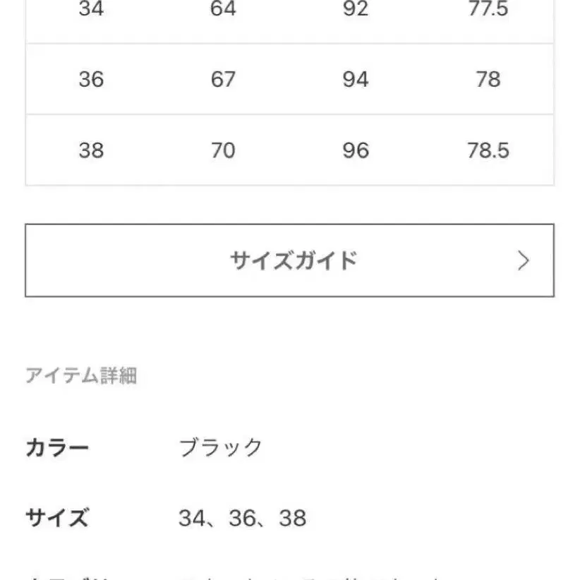Click the chevron arrow on サイズガイド

coord(523,261)
